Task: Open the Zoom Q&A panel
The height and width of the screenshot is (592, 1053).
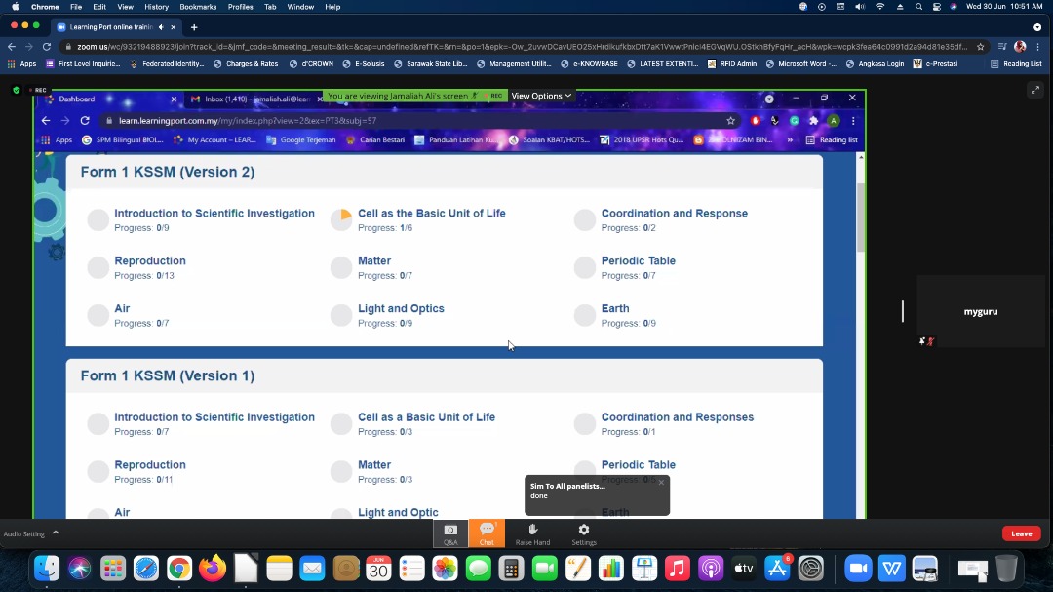Action: pos(450,533)
